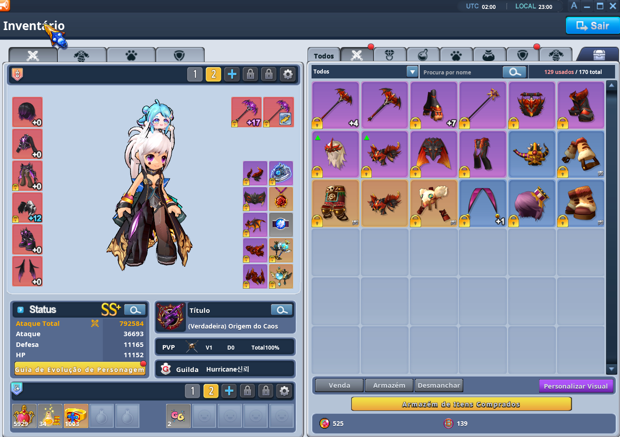Click the A font size icon in title bar

coord(574,6)
